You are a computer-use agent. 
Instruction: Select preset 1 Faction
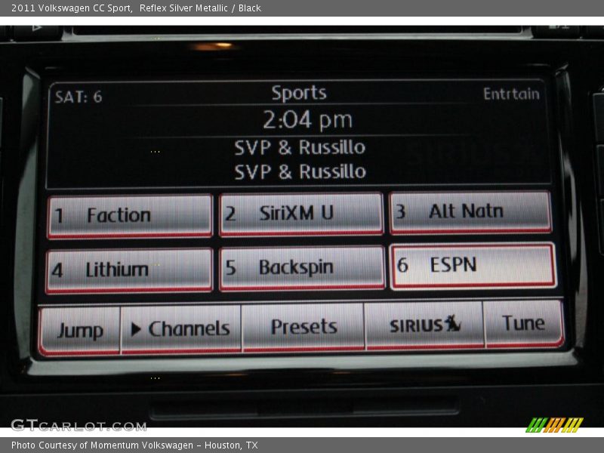click(128, 214)
